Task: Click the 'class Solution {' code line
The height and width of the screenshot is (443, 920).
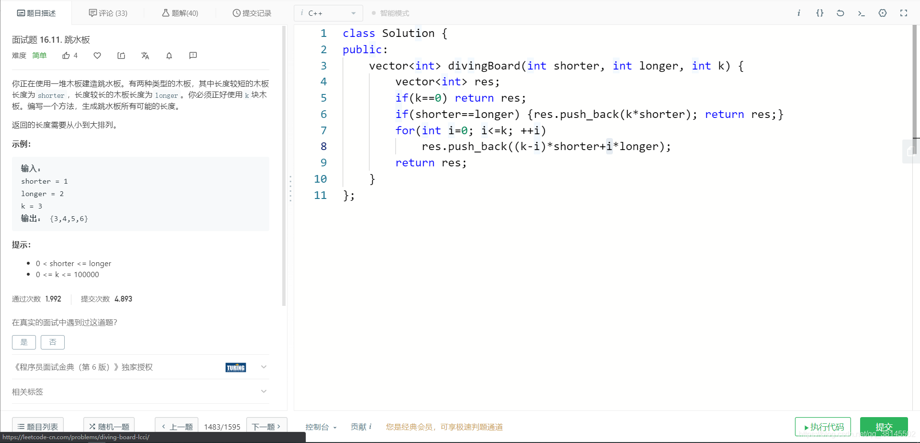Action: (395, 34)
